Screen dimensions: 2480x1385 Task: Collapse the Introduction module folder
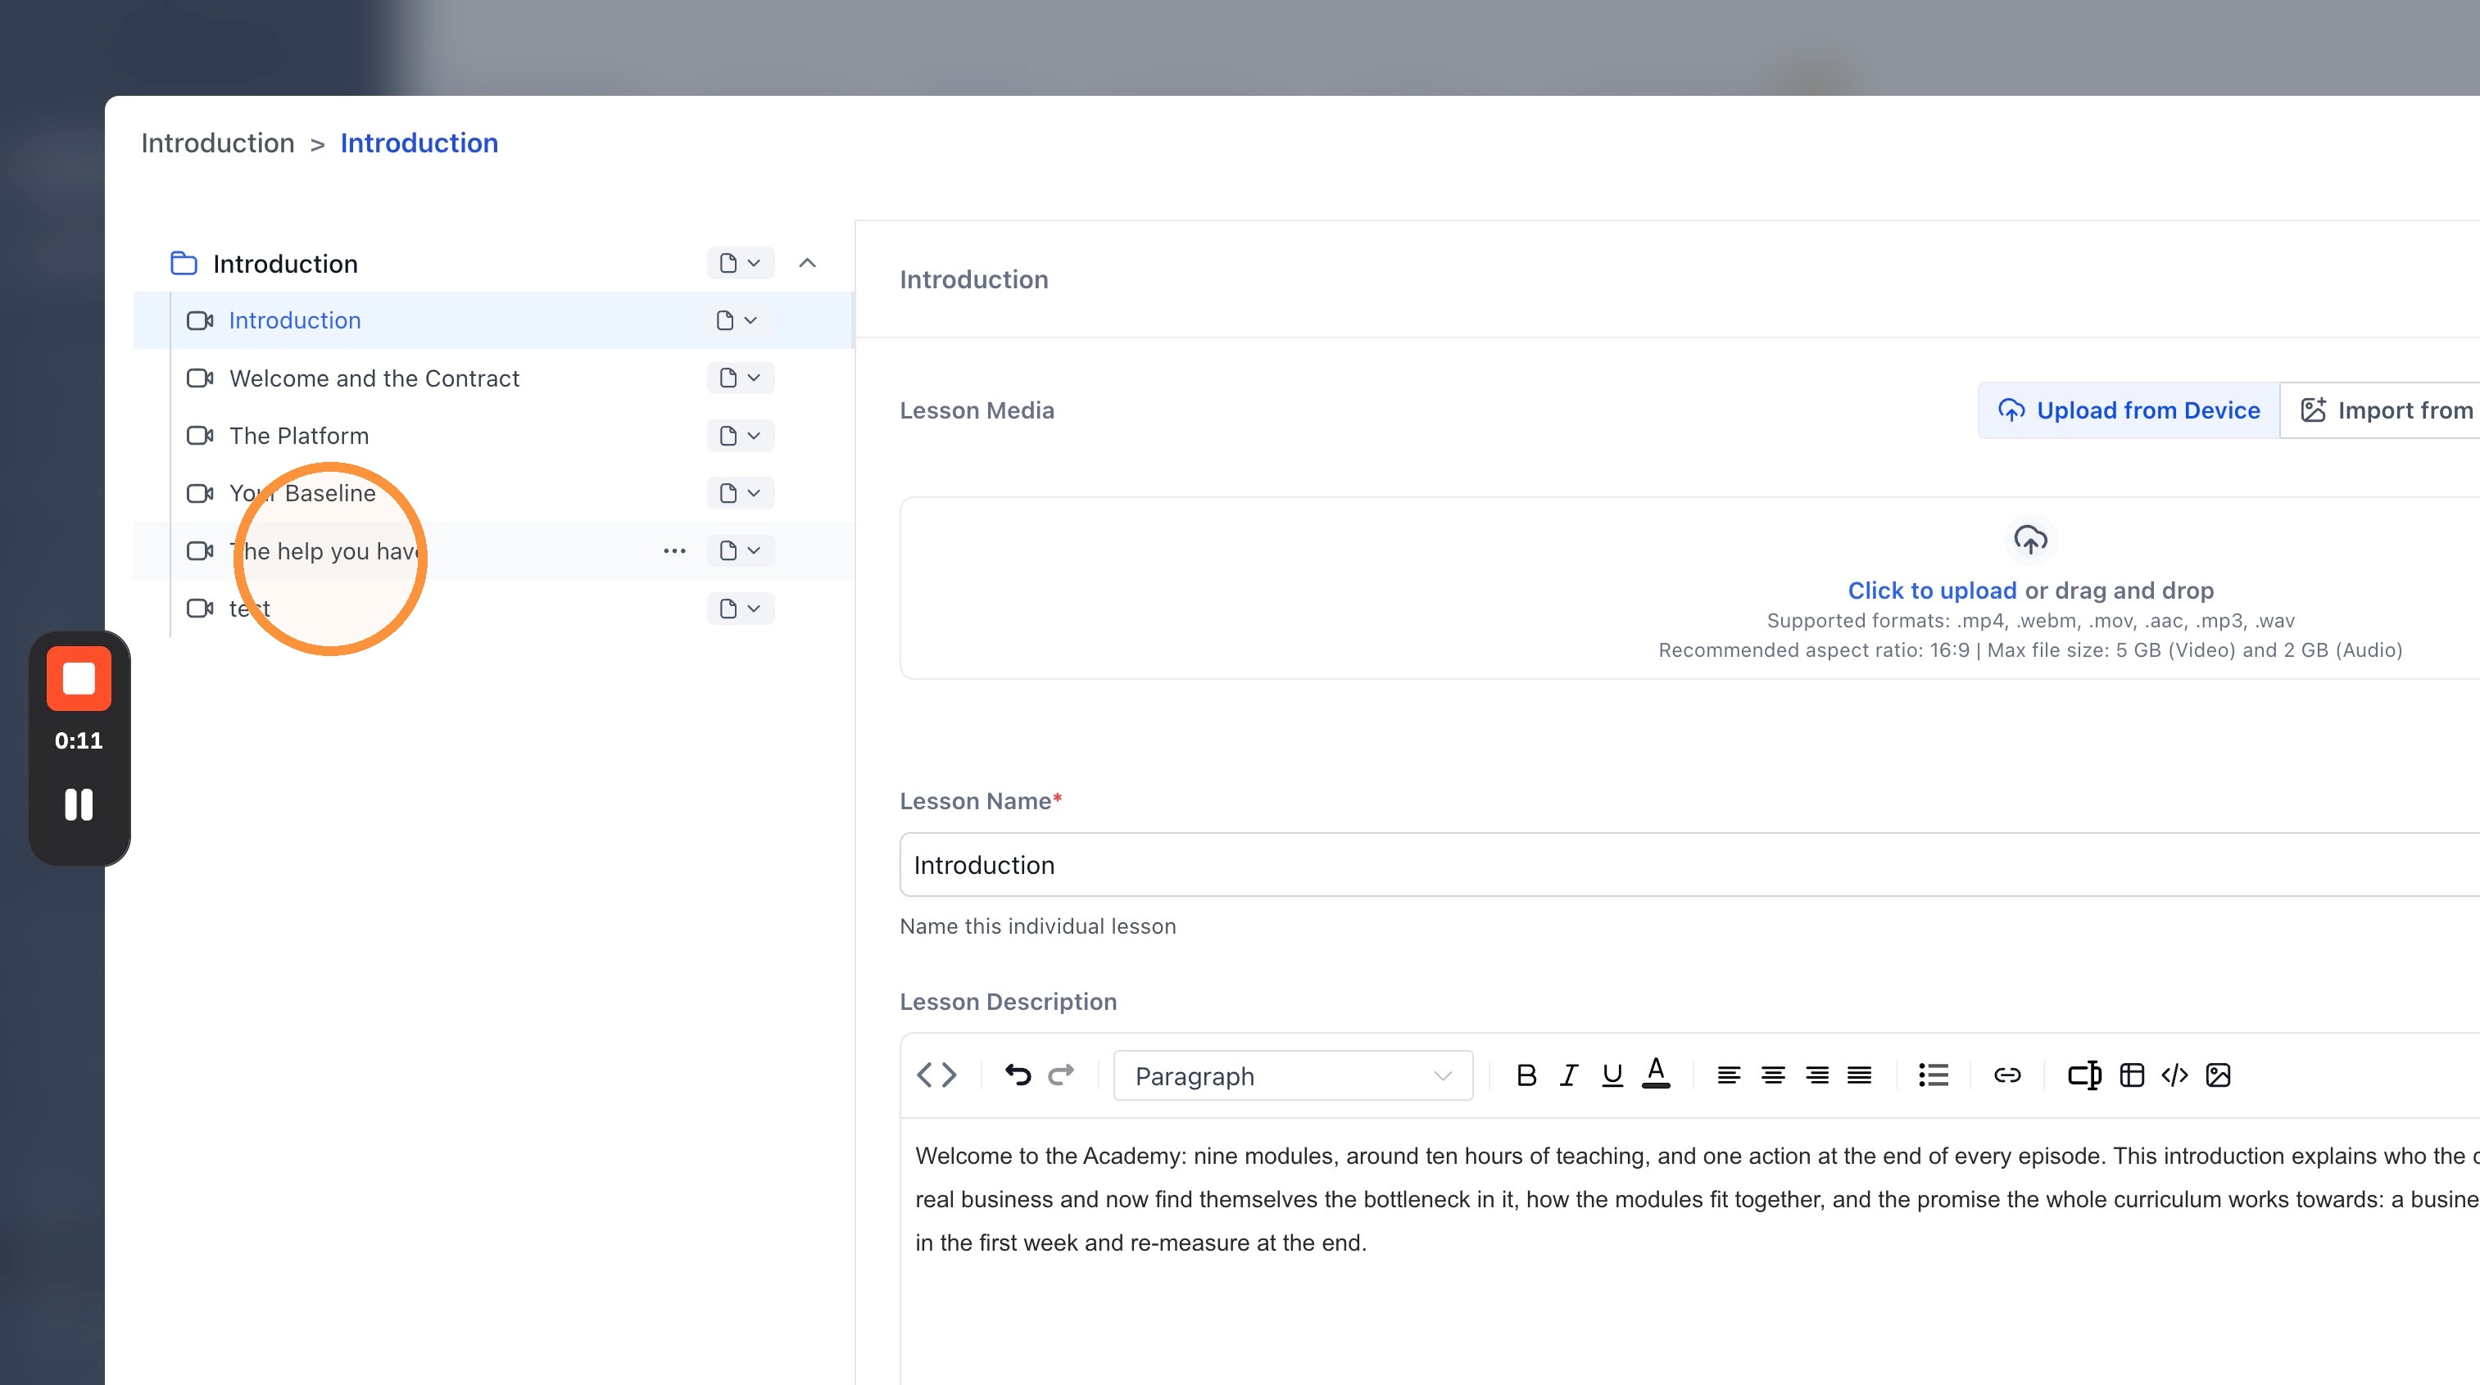pos(808,263)
